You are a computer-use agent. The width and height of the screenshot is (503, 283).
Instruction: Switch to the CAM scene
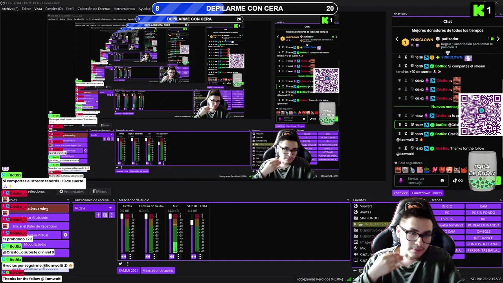483,206
